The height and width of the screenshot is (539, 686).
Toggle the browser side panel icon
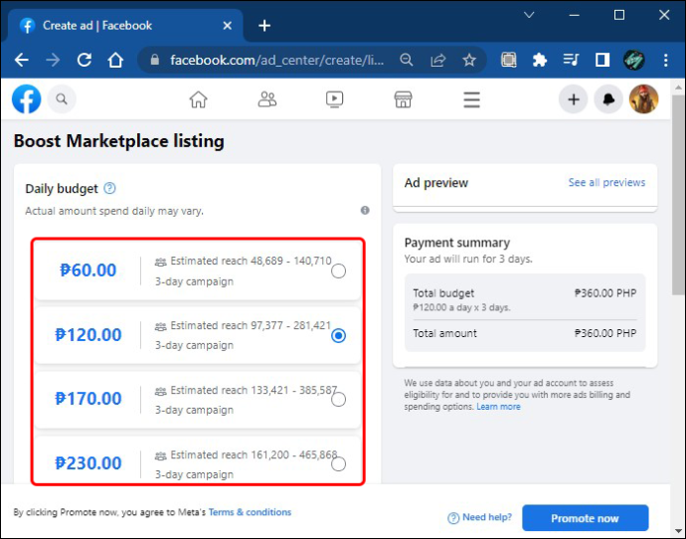(x=602, y=60)
